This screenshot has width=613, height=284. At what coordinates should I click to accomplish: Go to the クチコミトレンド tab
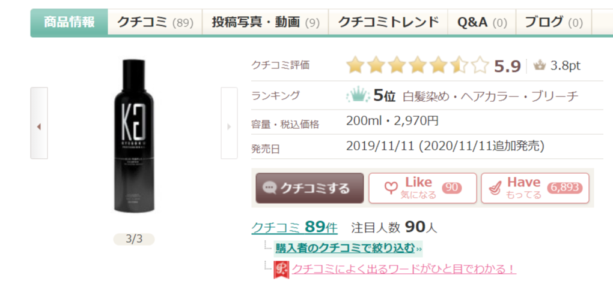pos(388,23)
